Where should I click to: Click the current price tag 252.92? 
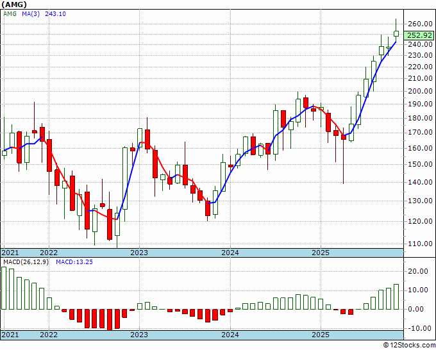pyautogui.click(x=419, y=36)
